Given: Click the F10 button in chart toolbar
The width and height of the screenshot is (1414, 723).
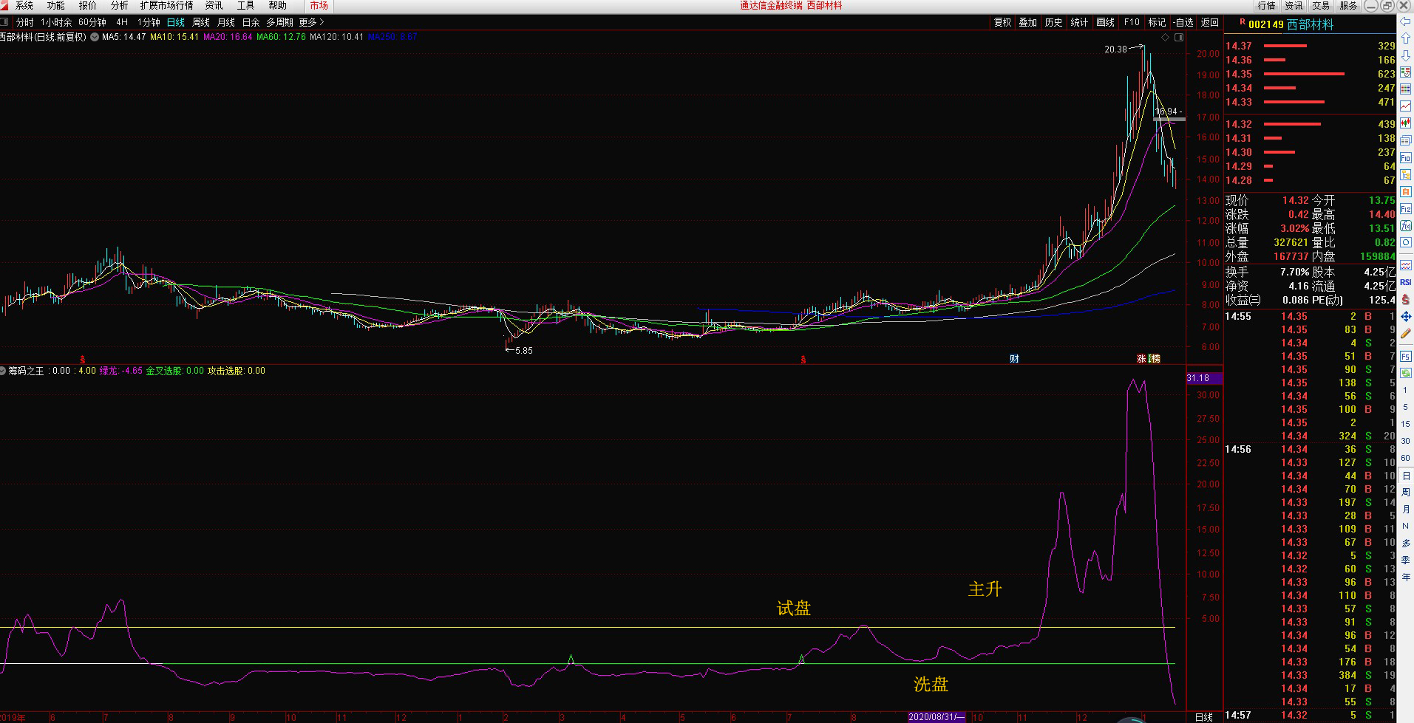Looking at the screenshot, I should [x=1132, y=22].
